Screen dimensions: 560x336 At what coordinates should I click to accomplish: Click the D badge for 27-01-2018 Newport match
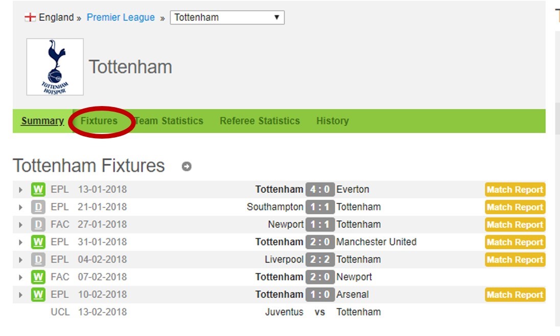pyautogui.click(x=38, y=224)
